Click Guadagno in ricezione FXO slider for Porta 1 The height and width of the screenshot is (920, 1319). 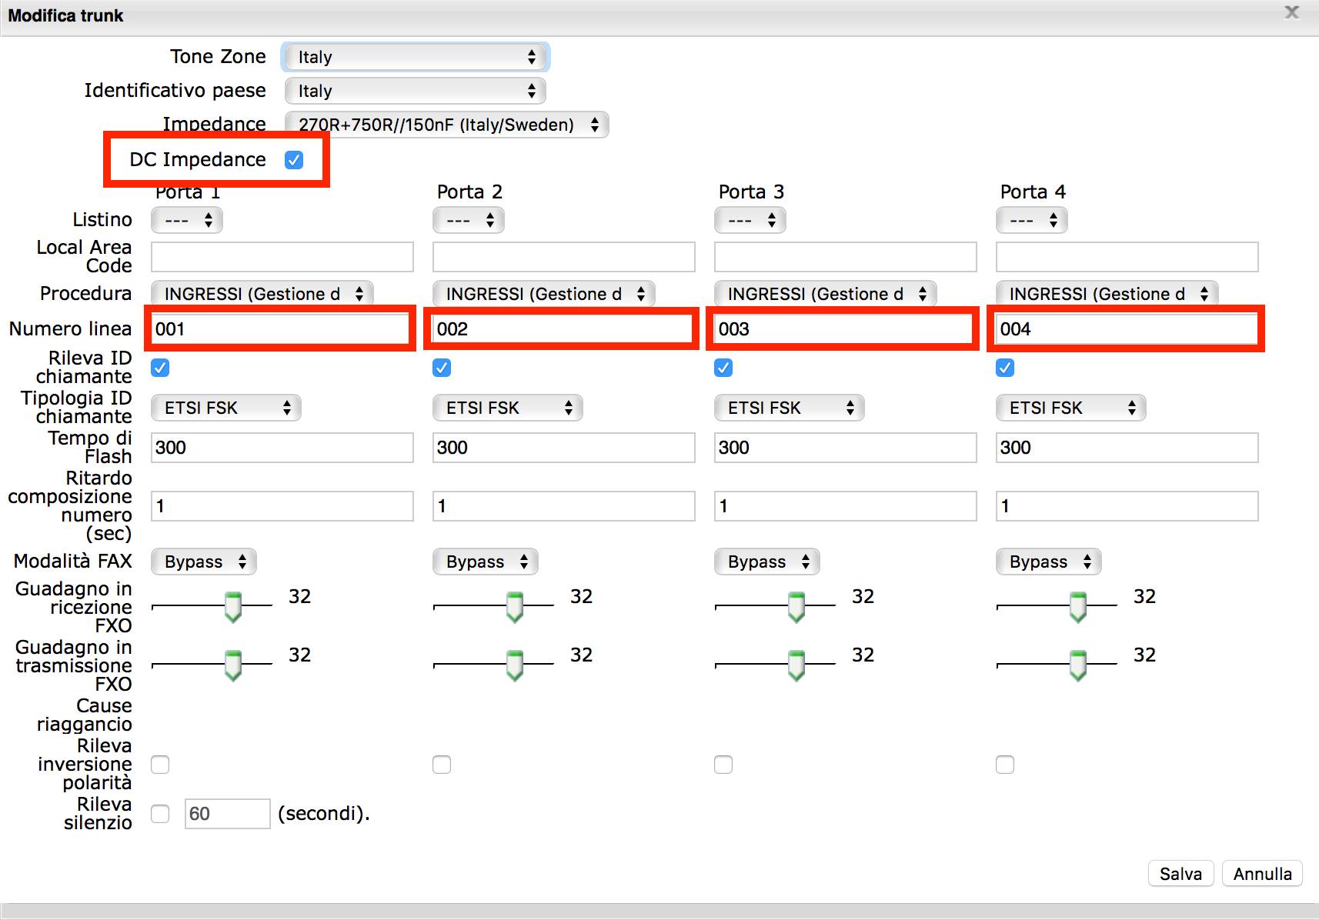(232, 606)
